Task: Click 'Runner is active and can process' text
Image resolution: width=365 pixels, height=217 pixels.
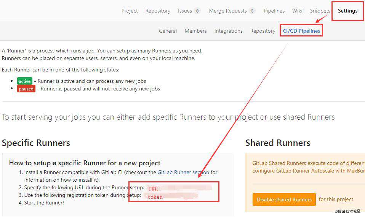Action: (x=92, y=81)
